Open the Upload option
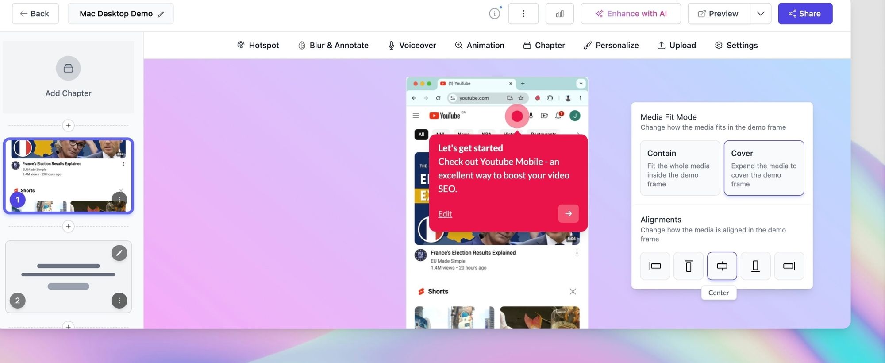This screenshot has height=363, width=885. point(676,45)
